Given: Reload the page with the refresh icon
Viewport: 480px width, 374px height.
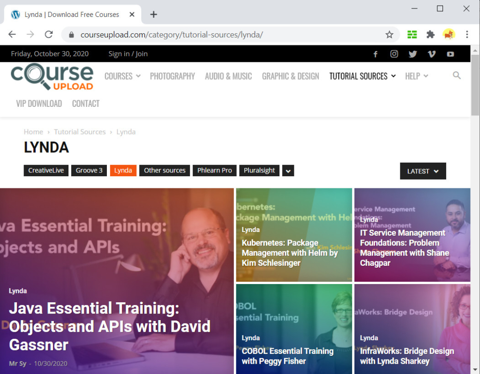Looking at the screenshot, I should point(49,34).
